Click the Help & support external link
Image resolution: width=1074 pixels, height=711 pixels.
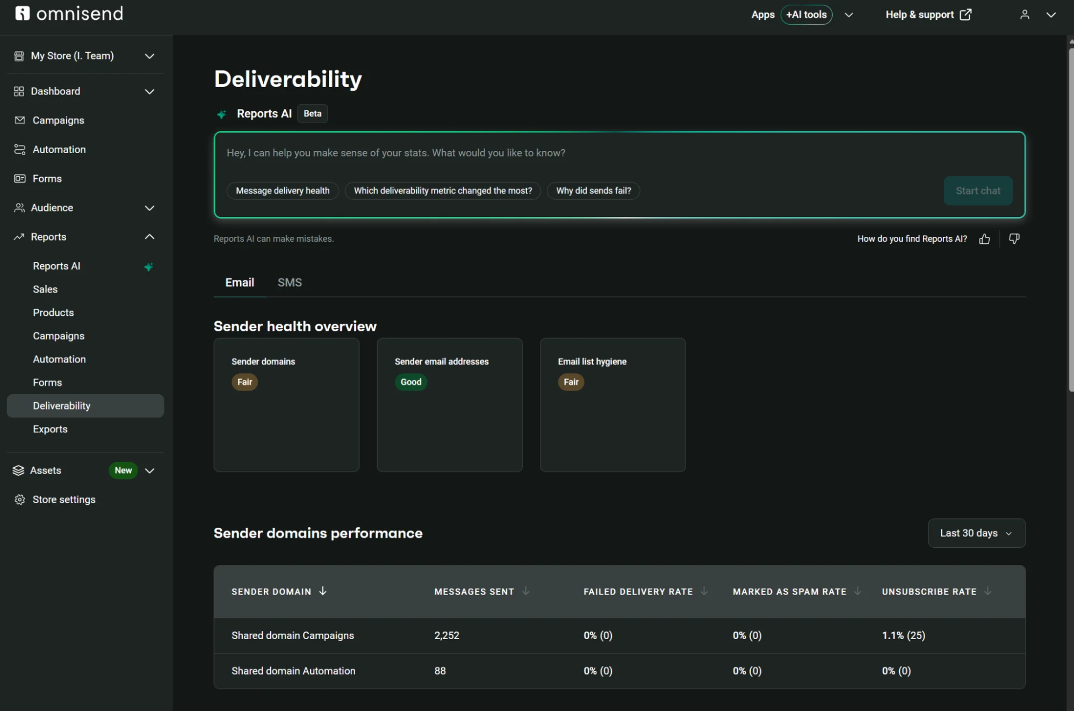click(928, 14)
